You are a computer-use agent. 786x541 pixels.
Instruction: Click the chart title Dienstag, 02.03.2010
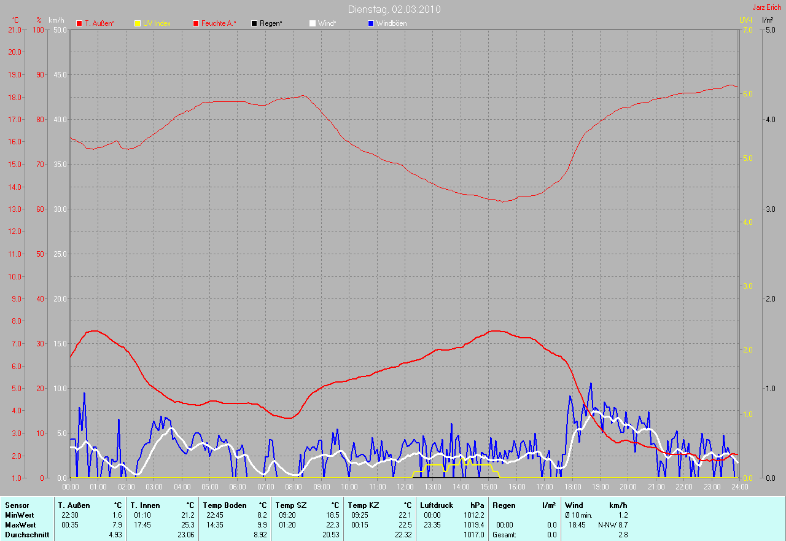394,9
